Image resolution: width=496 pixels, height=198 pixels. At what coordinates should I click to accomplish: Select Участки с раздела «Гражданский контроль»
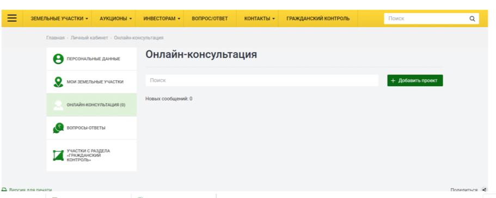click(x=91, y=156)
